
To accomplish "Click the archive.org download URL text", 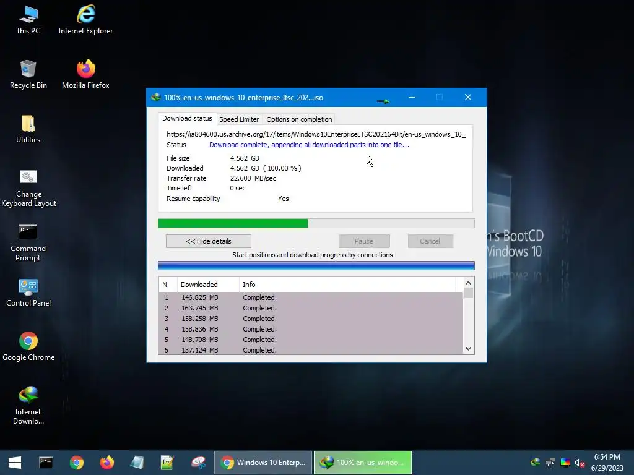I will click(x=316, y=134).
